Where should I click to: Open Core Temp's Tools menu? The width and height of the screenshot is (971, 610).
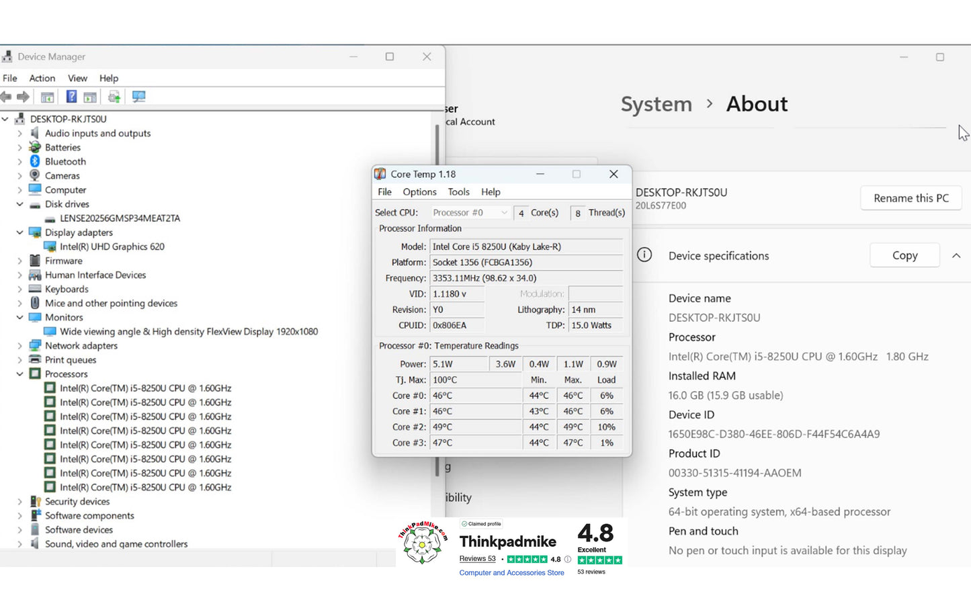[x=459, y=192]
